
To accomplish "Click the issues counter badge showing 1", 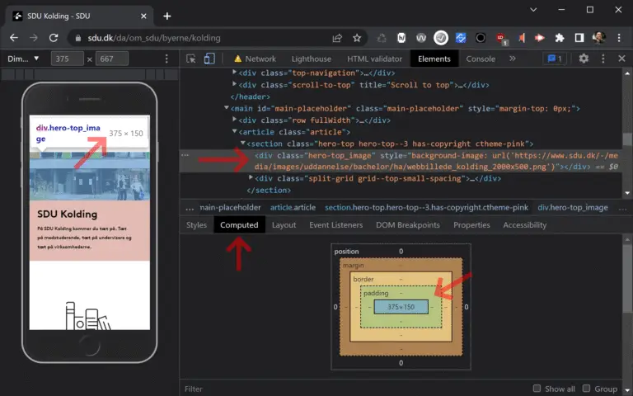I will (555, 59).
